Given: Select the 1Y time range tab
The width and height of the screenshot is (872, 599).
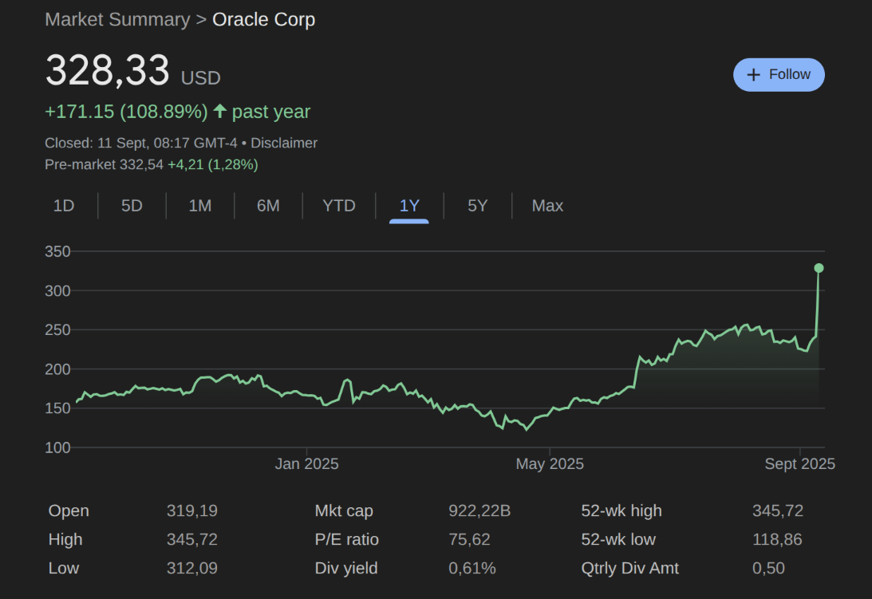Looking at the screenshot, I should pos(409,206).
